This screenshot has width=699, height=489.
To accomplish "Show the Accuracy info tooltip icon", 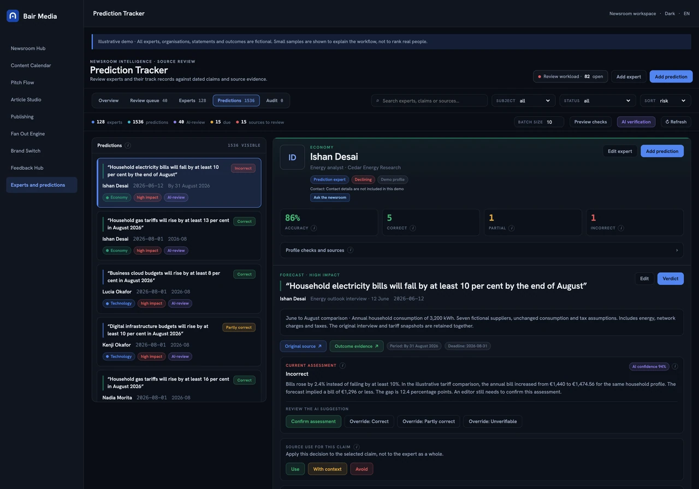I will point(314,228).
